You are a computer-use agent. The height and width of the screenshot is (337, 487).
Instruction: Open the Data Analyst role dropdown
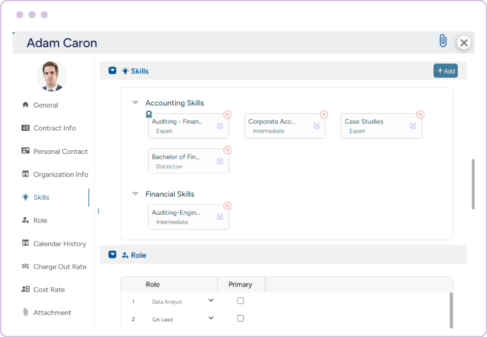pyautogui.click(x=211, y=300)
